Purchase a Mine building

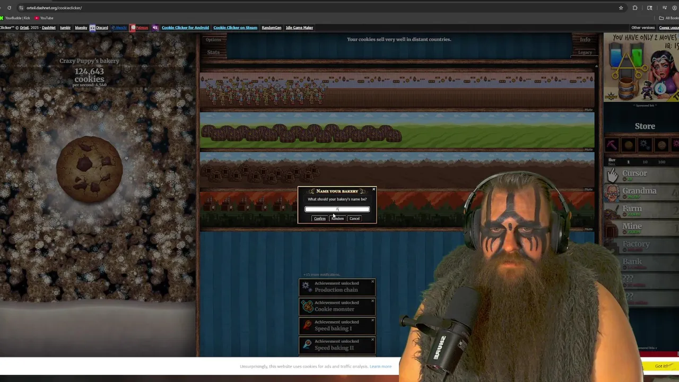point(641,228)
